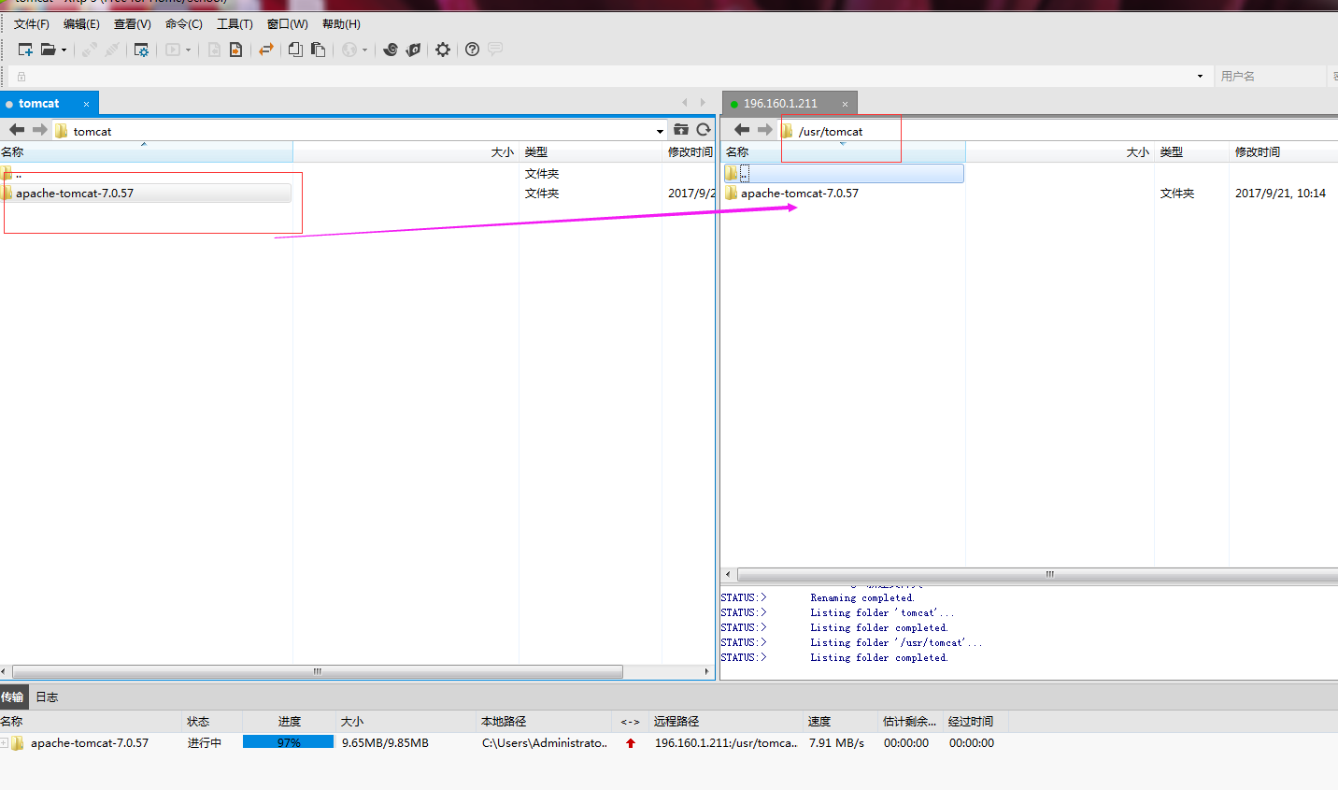1338x790 pixels.
Task: Click the red upload direction arrow
Action: coord(631,743)
